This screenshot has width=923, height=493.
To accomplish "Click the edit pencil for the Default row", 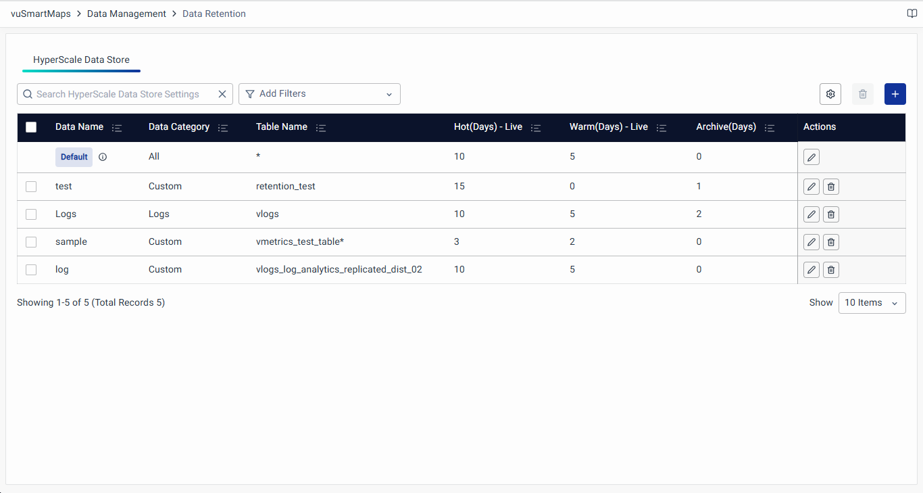I will [812, 158].
